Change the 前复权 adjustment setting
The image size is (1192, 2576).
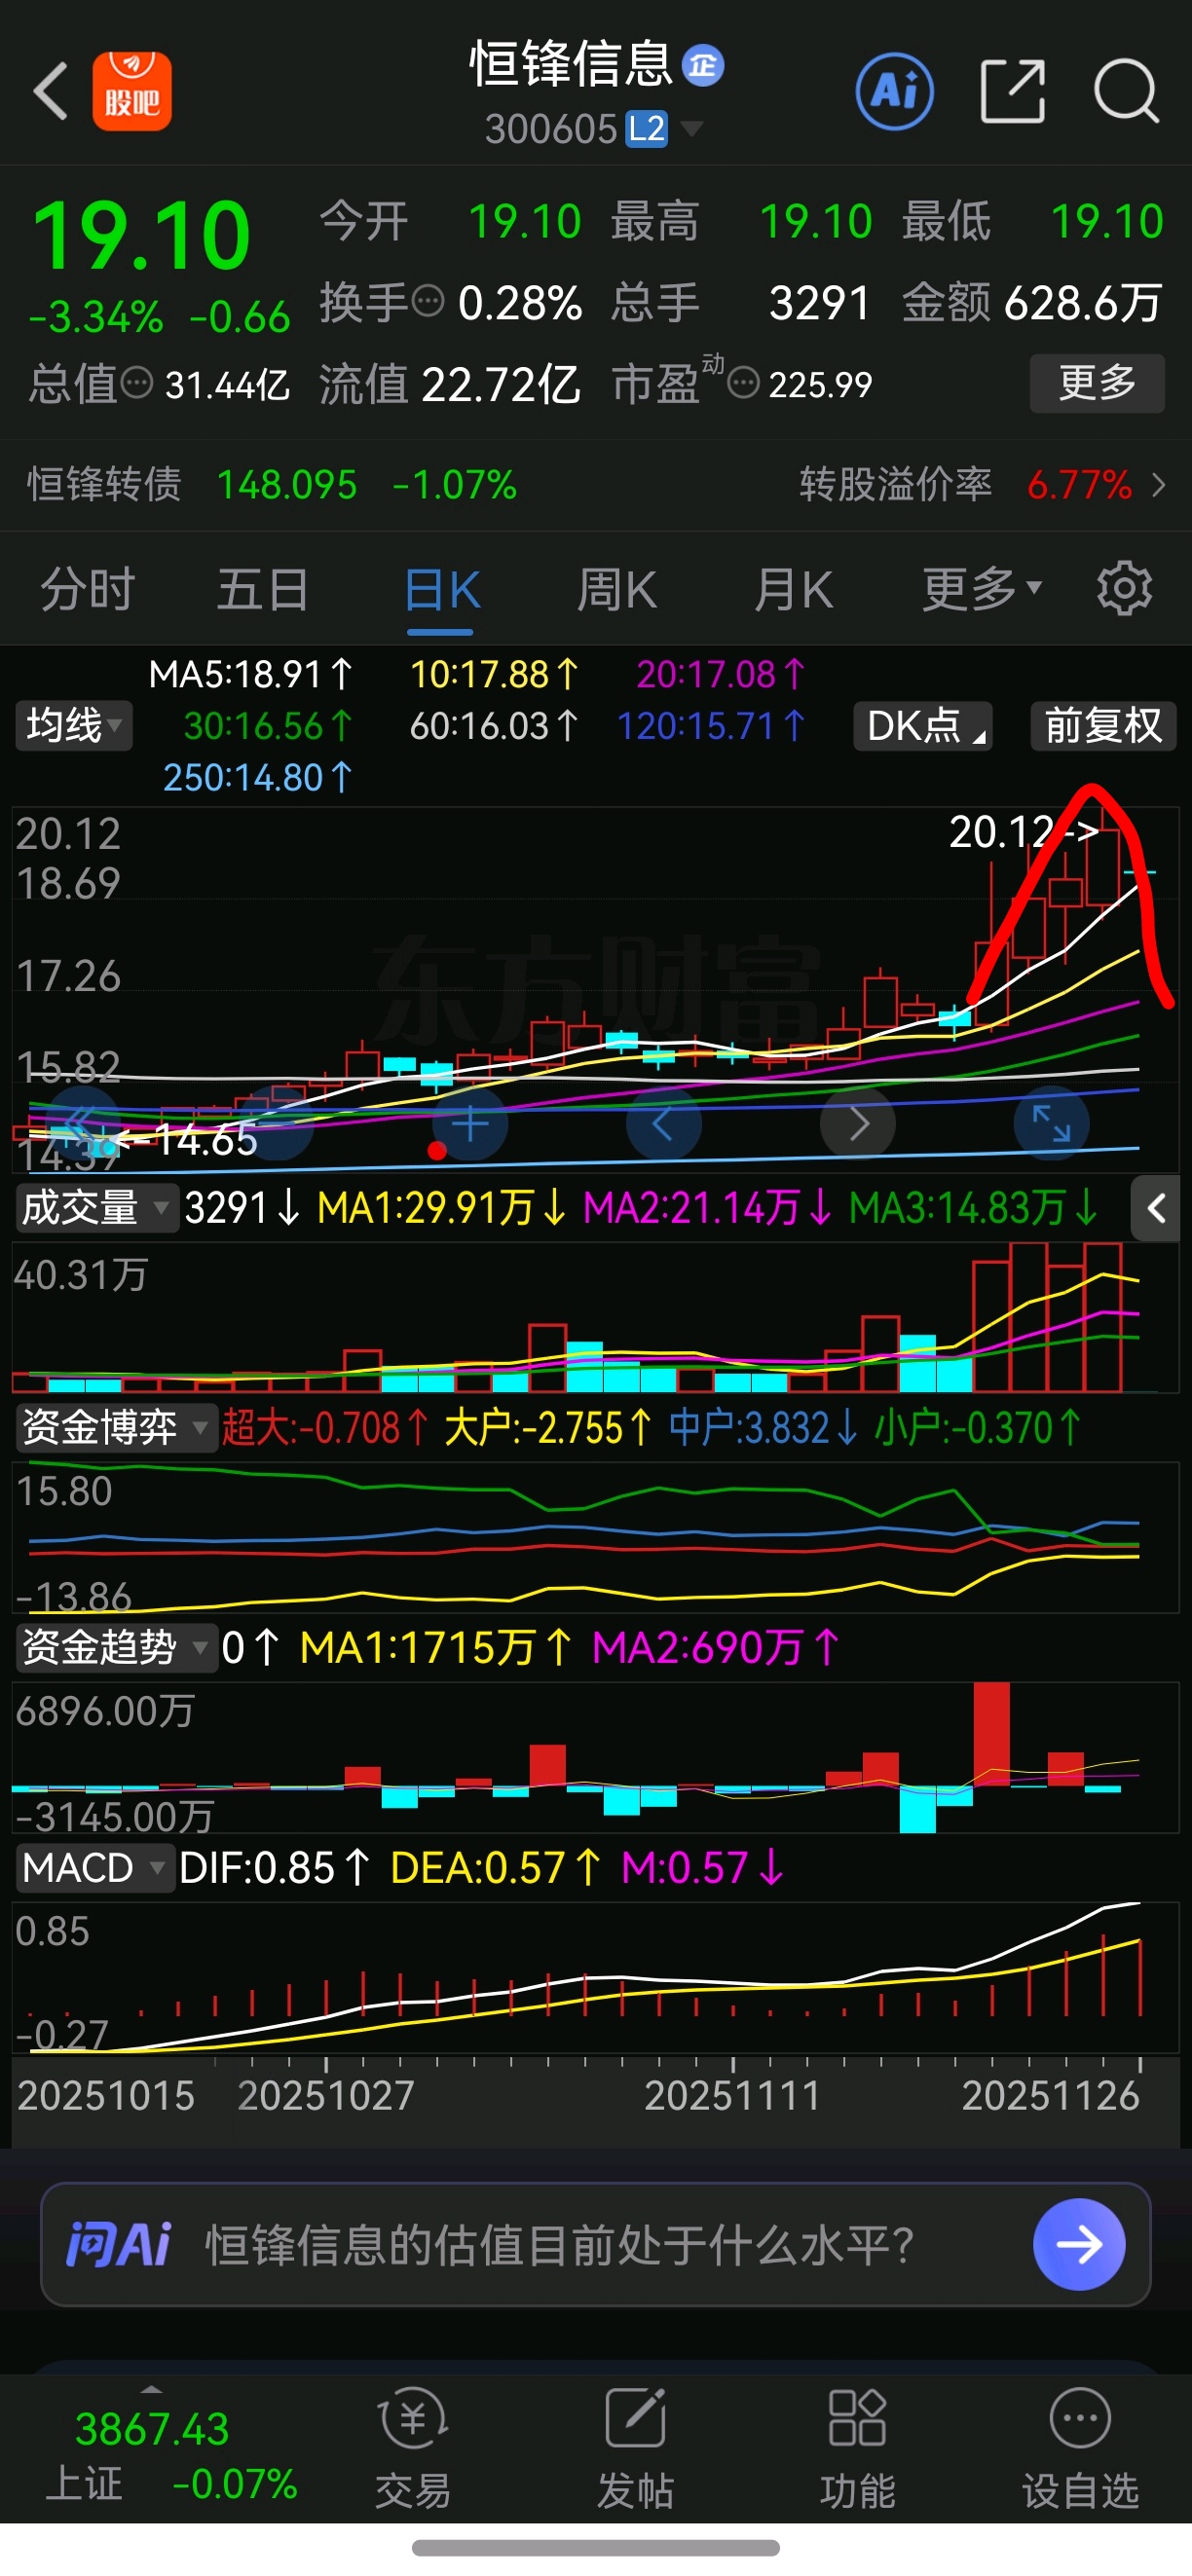tap(1103, 725)
